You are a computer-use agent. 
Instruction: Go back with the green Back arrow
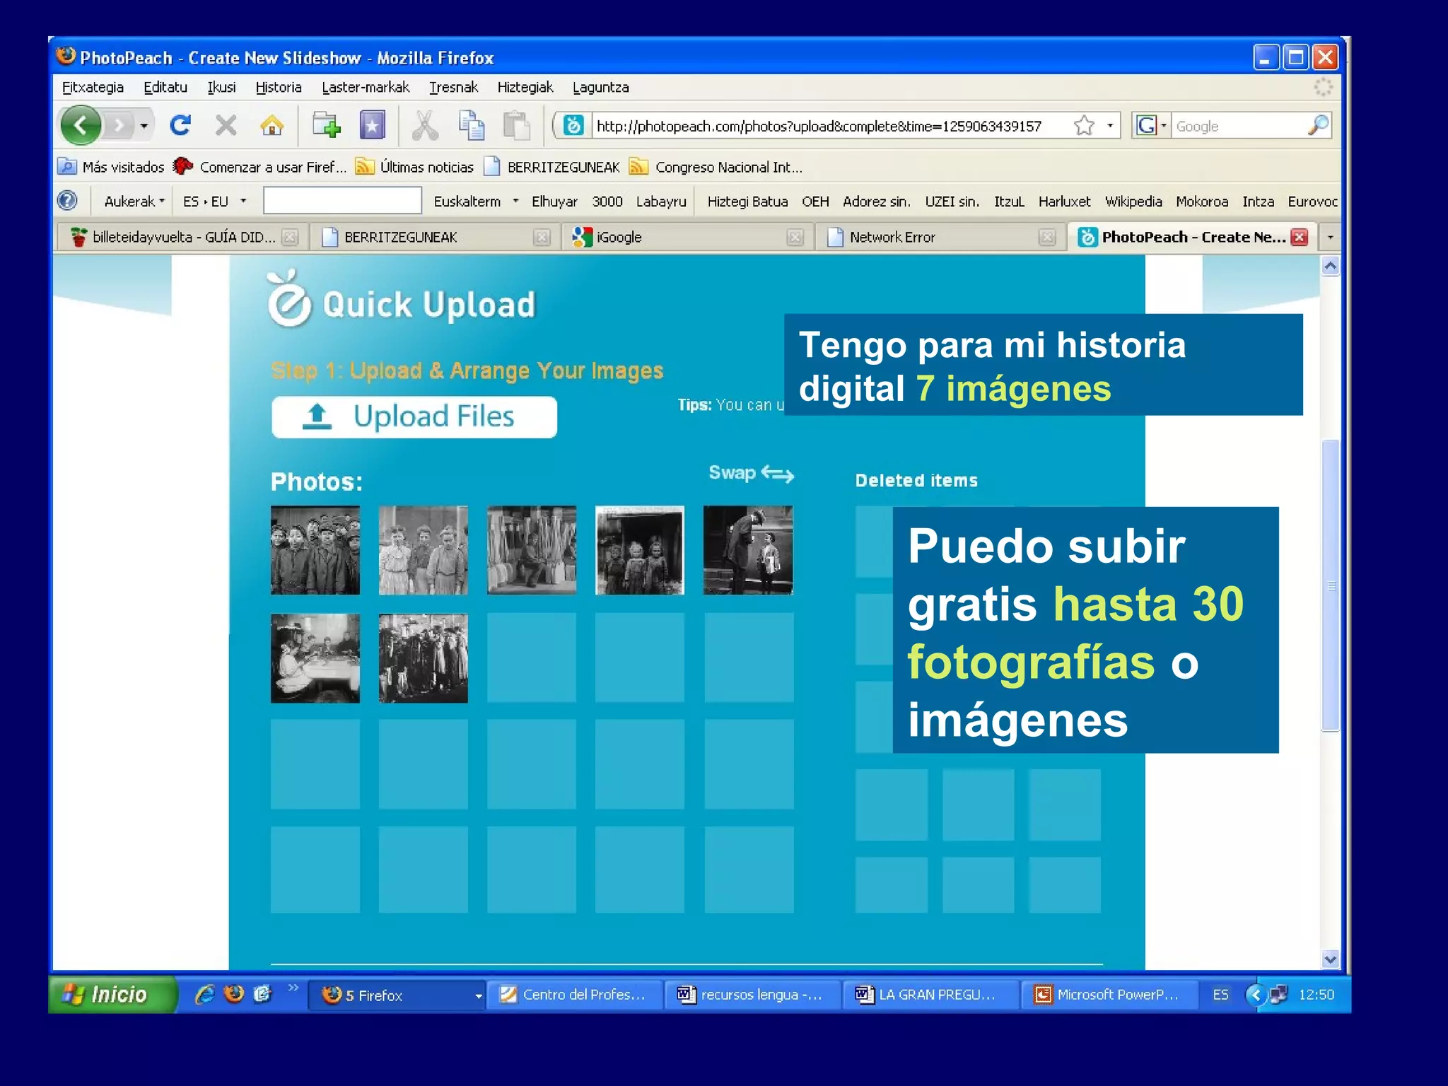coord(81,126)
